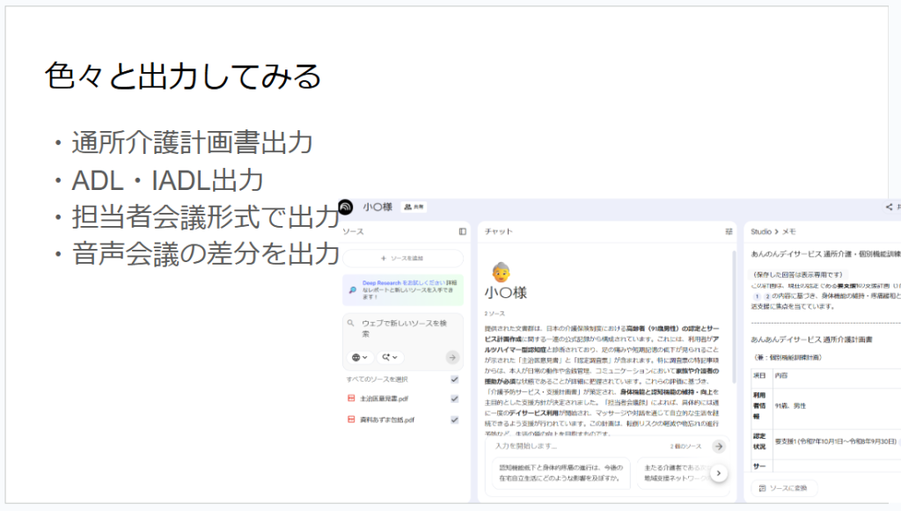
Task: Click the arrow to submit web source search
Action: (452, 357)
